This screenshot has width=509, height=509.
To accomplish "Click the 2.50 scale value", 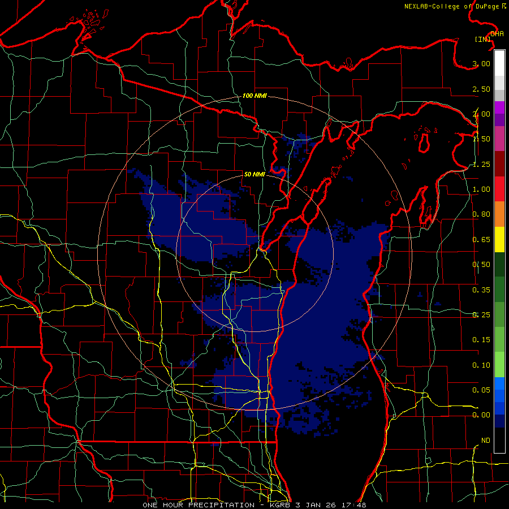I will point(481,89).
